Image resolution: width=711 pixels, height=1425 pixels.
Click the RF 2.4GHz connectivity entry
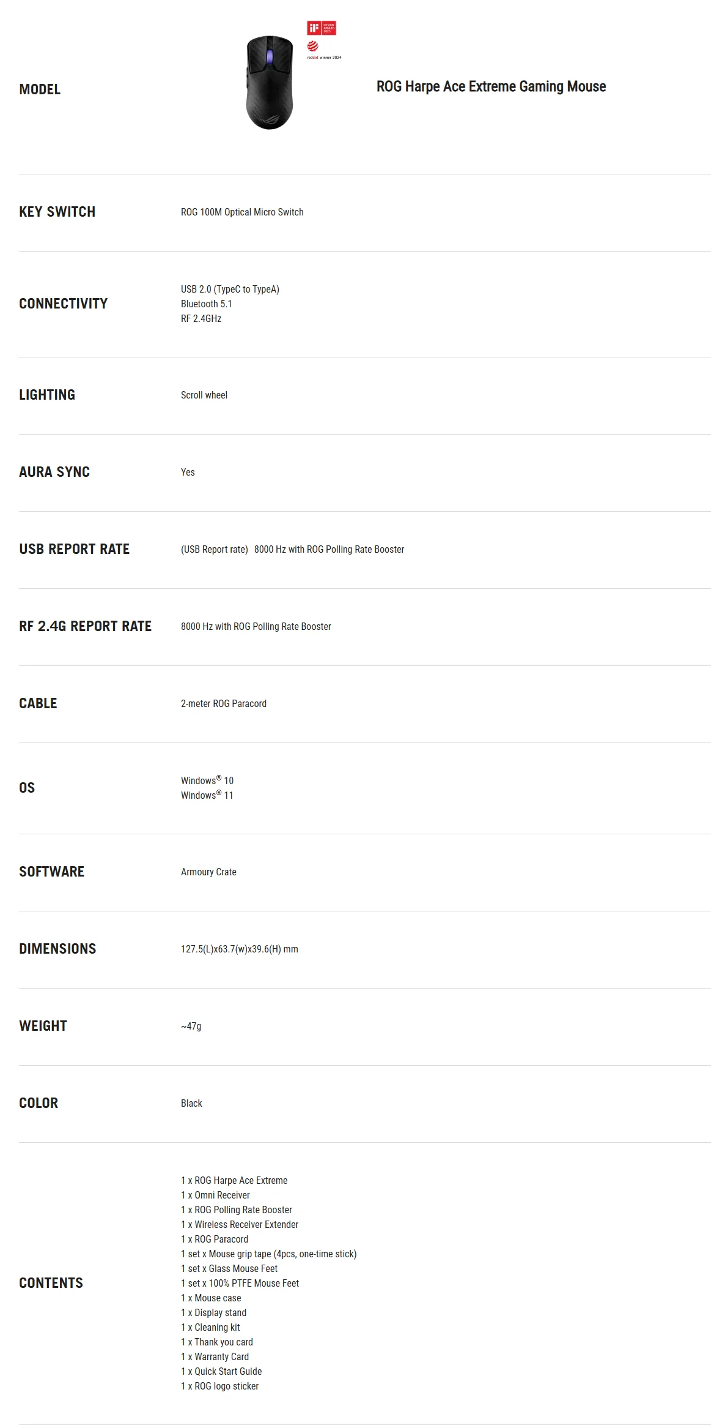201,318
